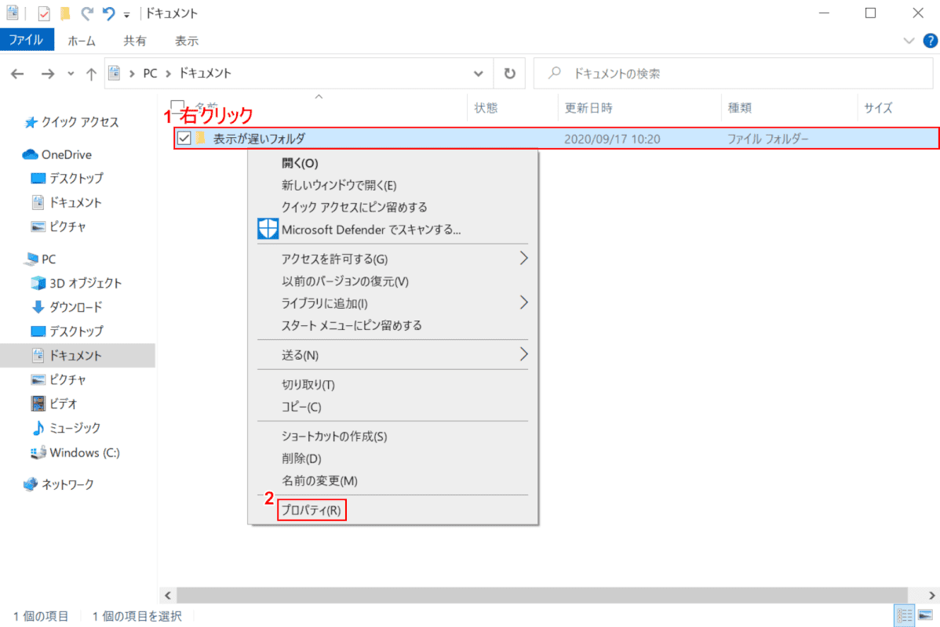Select デスクトップ under PC
The width and height of the screenshot is (940, 627).
[x=67, y=332]
